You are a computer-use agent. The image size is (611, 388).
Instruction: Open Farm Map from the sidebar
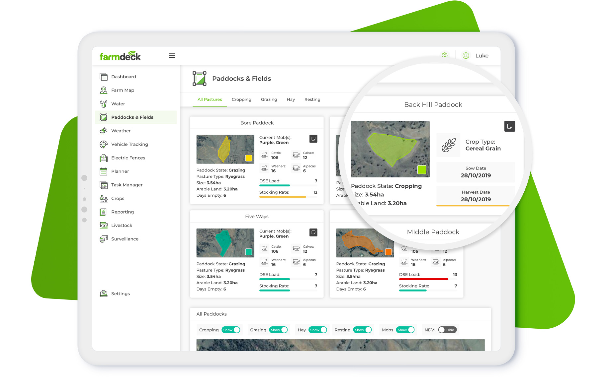click(x=123, y=90)
